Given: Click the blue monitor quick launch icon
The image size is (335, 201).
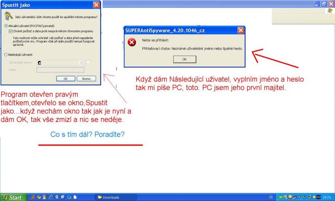Looking at the screenshot, I should tap(69, 197).
